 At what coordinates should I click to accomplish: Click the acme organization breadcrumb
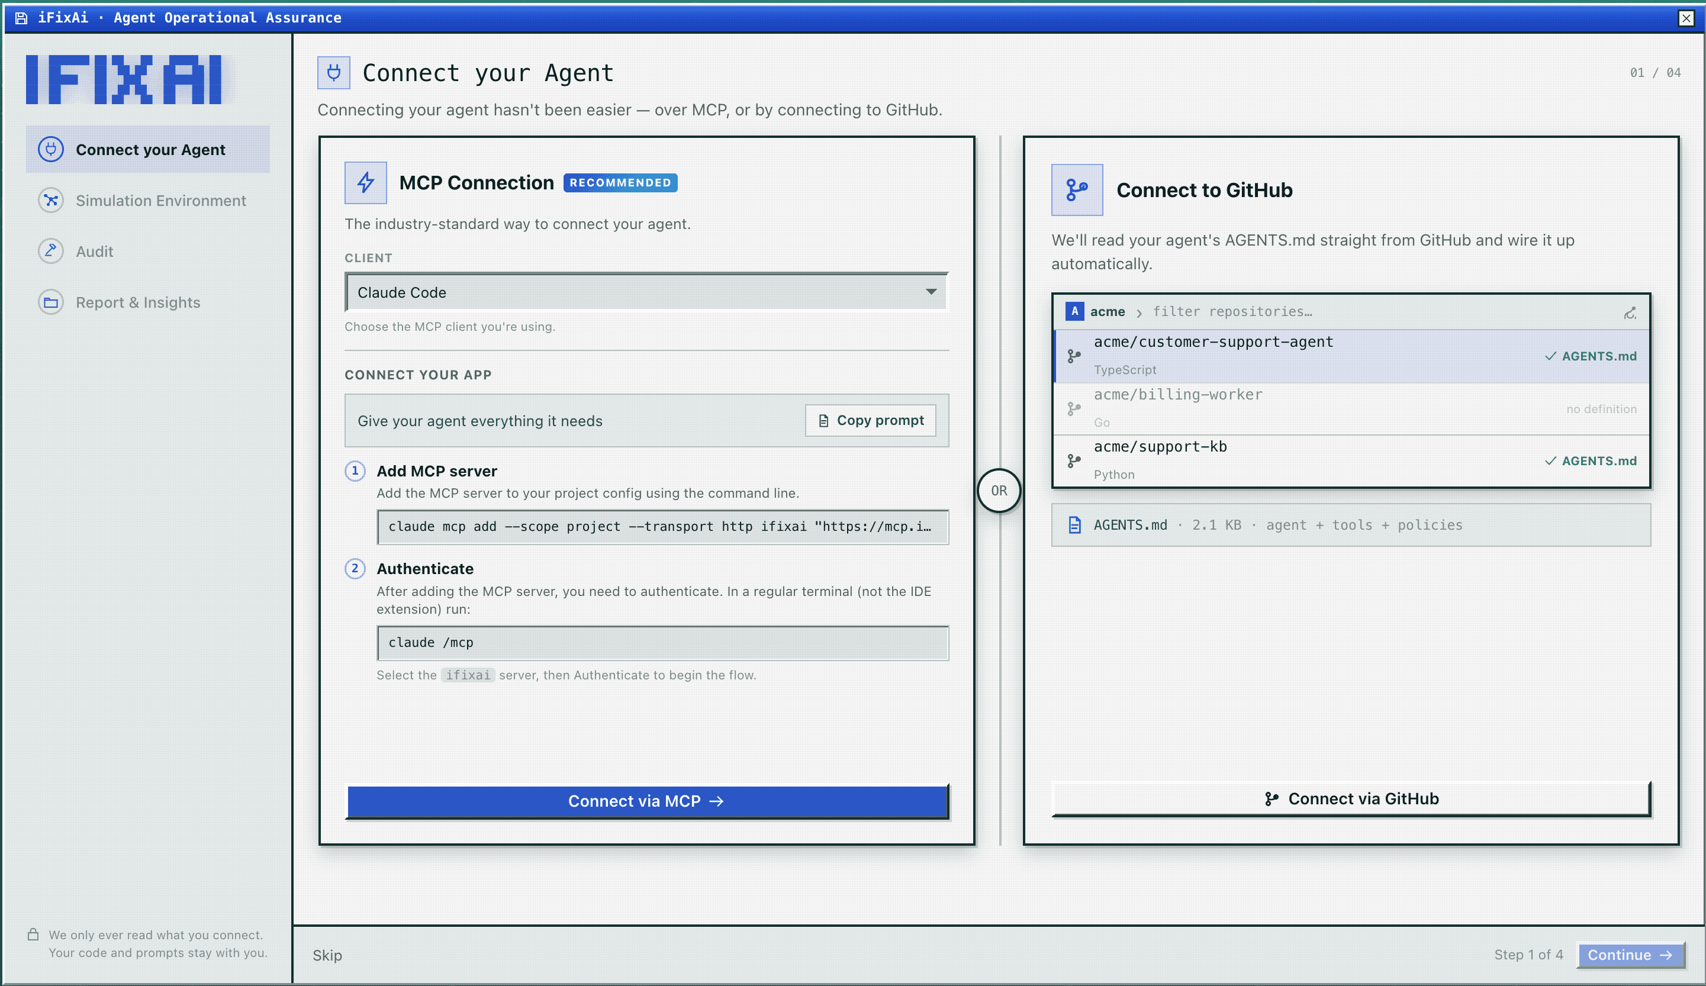click(x=1108, y=311)
